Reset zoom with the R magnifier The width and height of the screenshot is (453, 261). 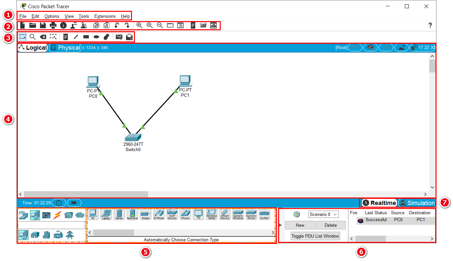(x=150, y=25)
